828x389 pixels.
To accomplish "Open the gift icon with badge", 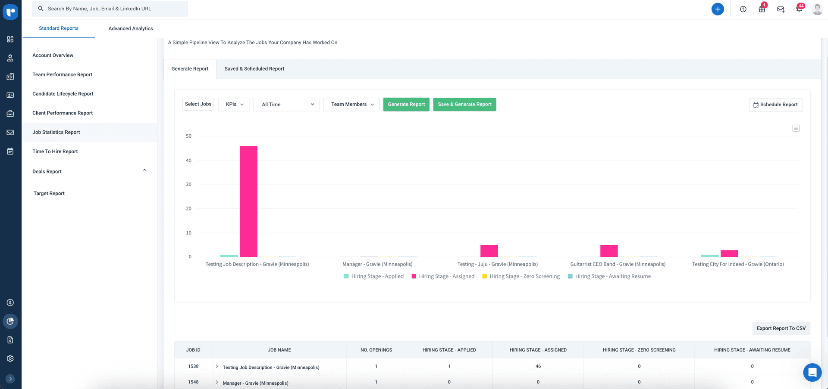I will click(x=762, y=9).
